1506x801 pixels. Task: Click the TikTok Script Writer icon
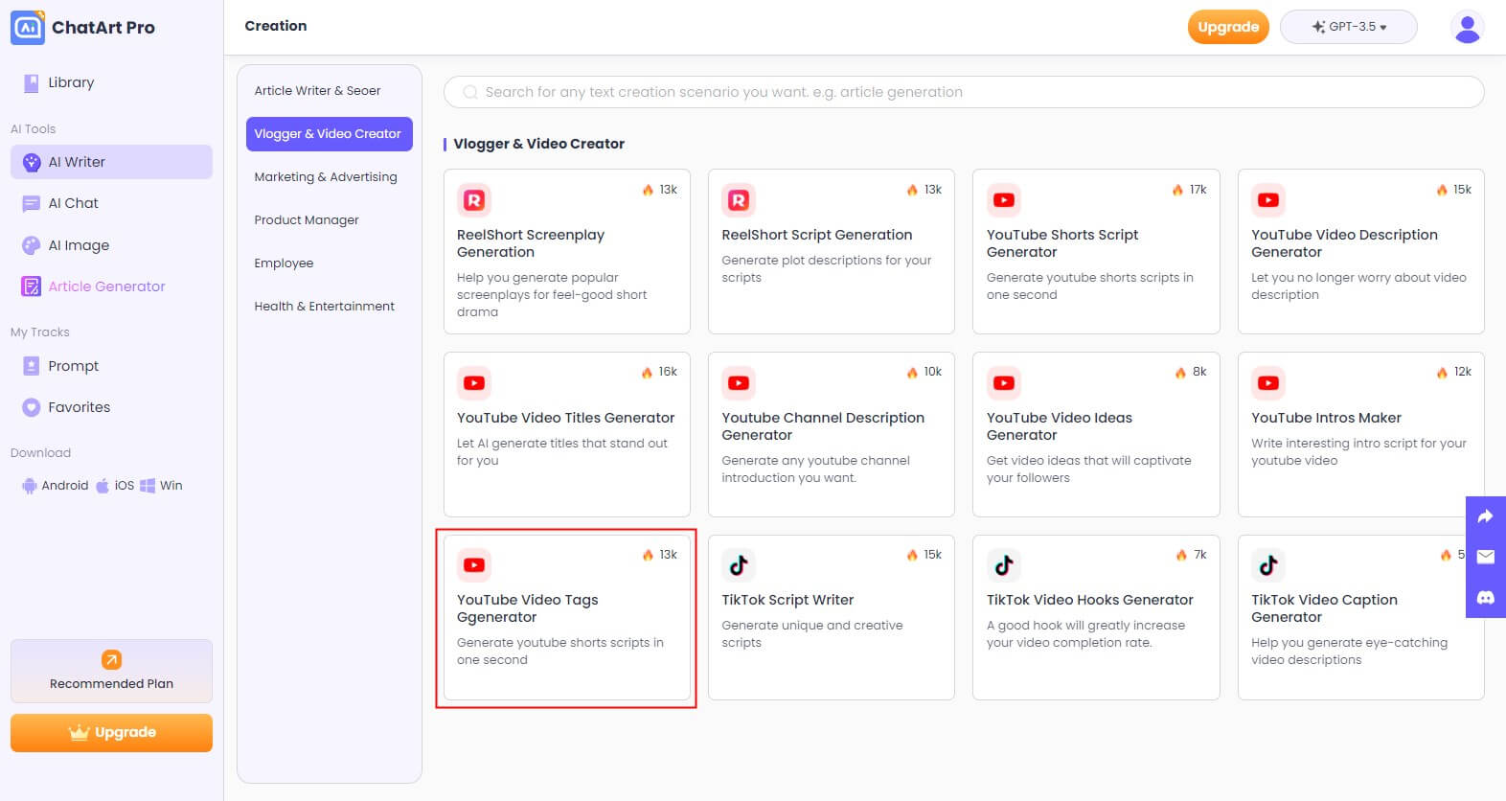(739, 565)
